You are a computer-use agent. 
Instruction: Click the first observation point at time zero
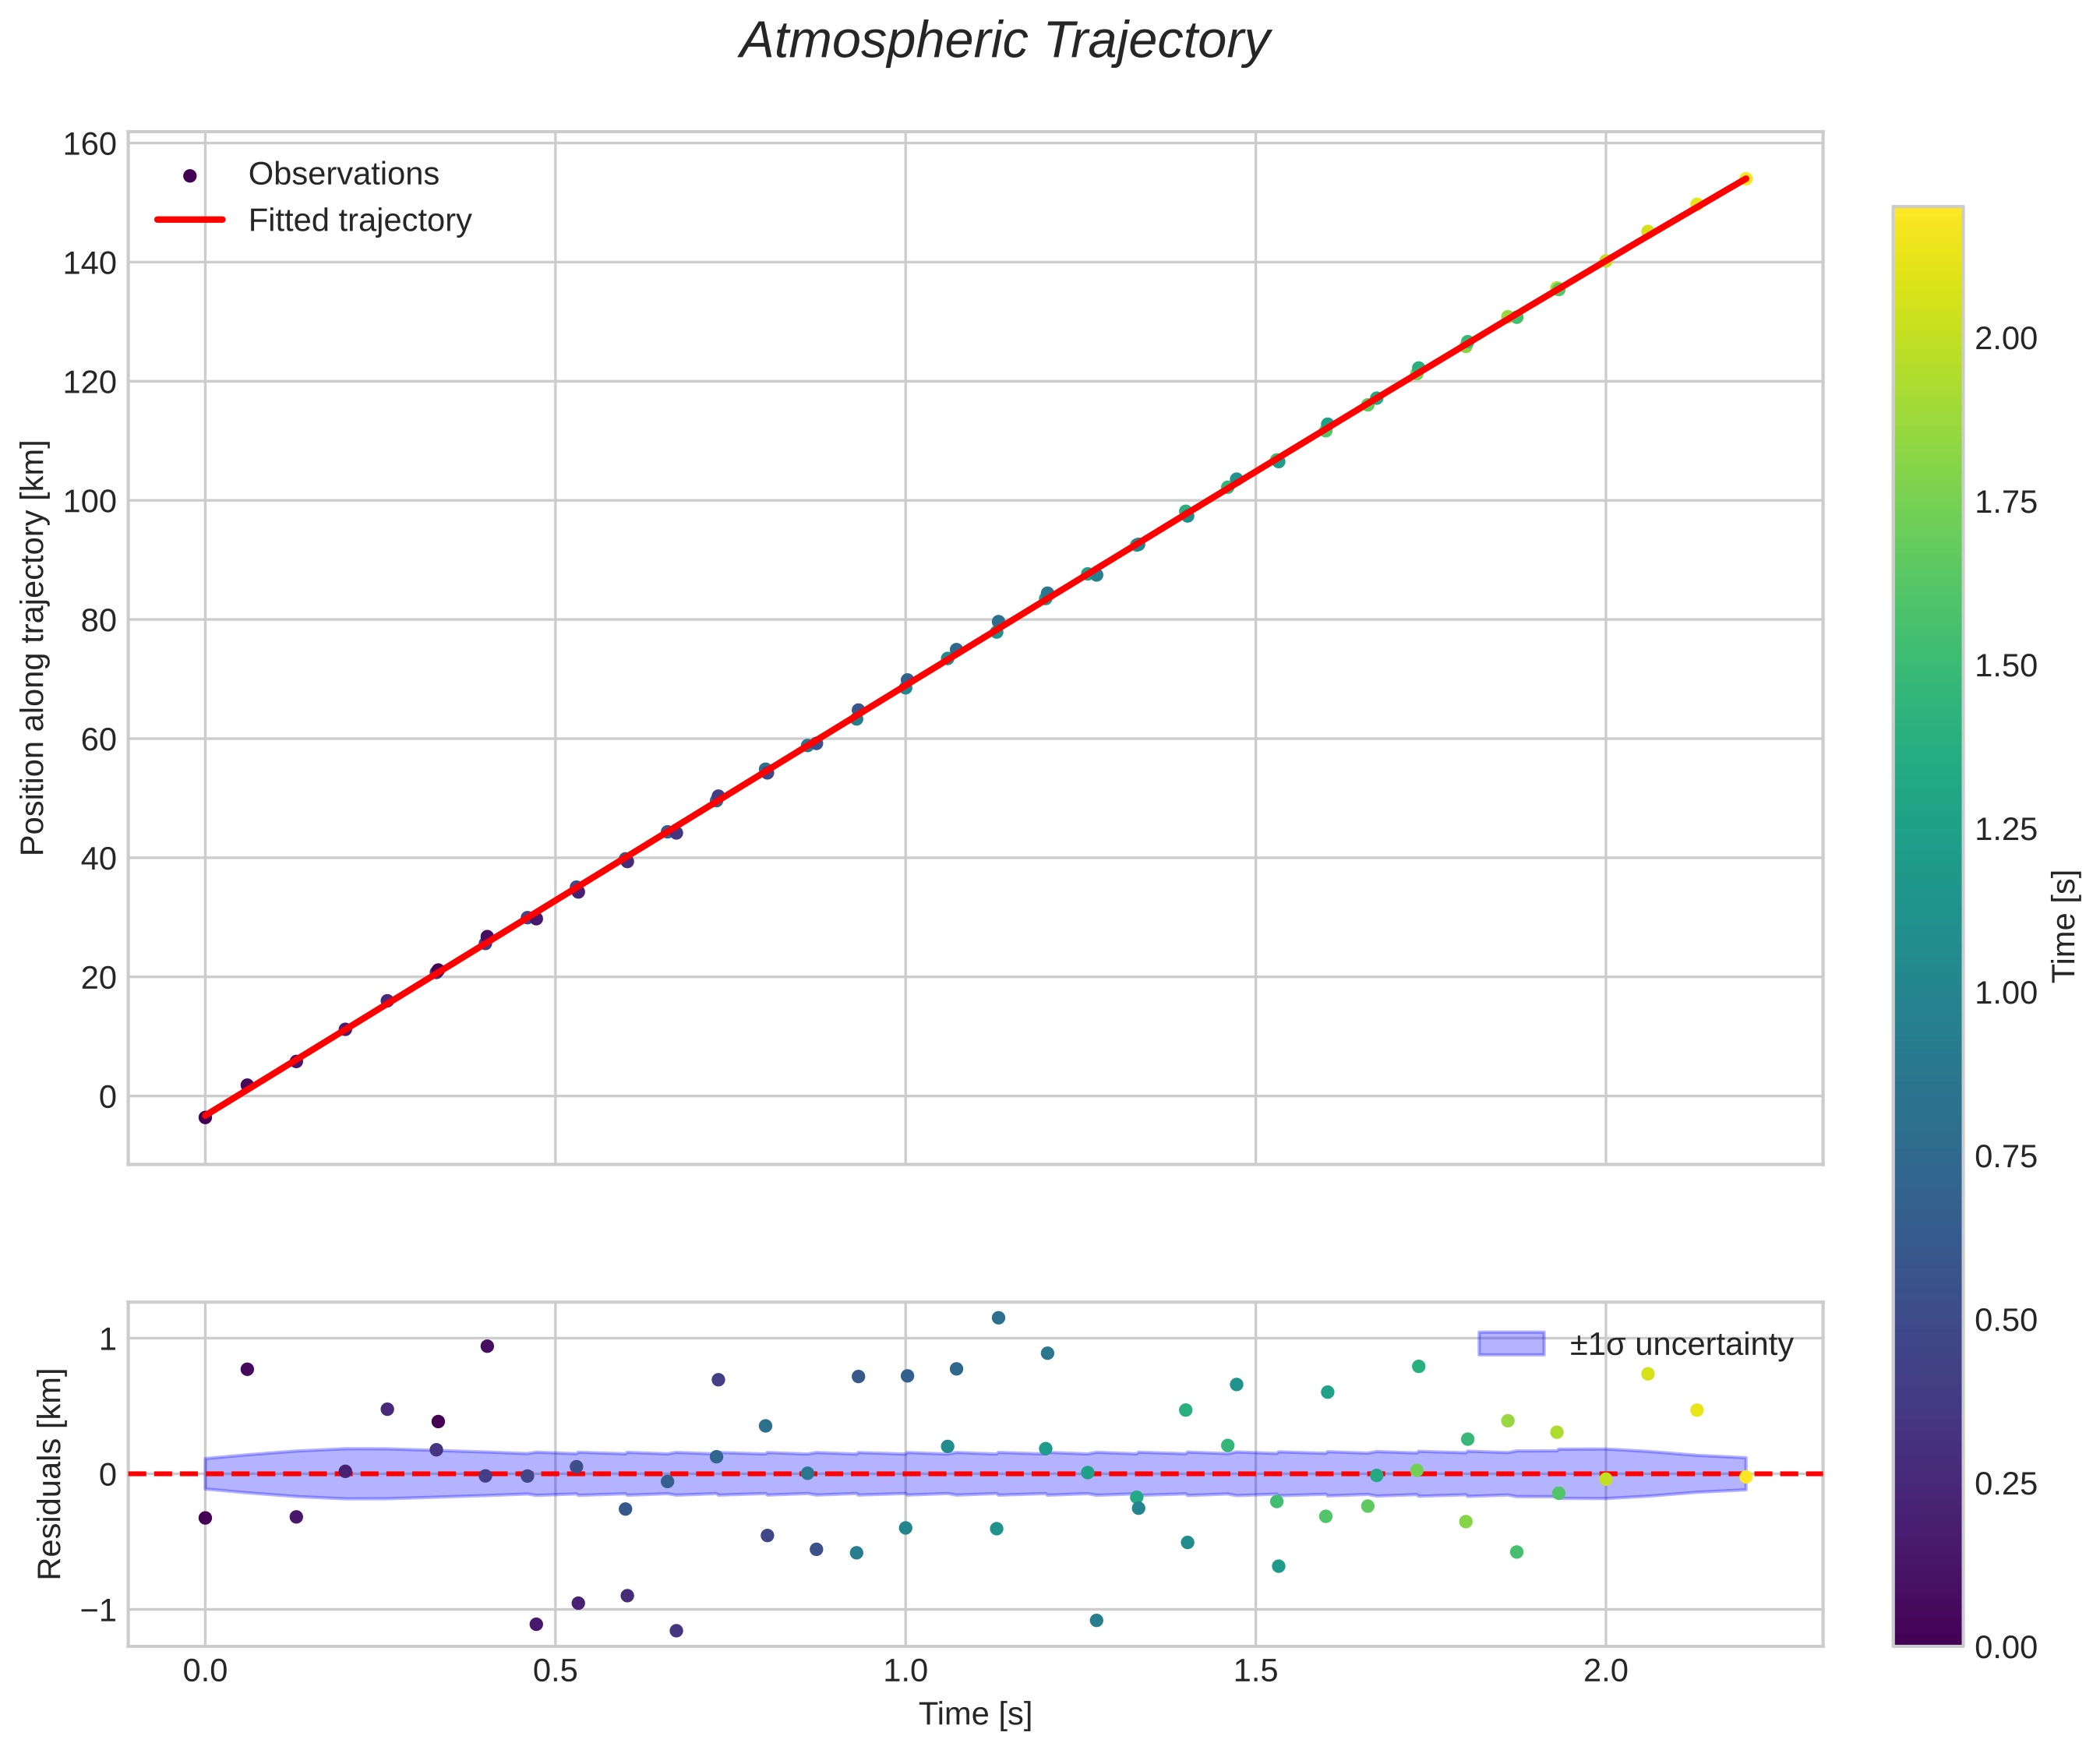[205, 1117]
